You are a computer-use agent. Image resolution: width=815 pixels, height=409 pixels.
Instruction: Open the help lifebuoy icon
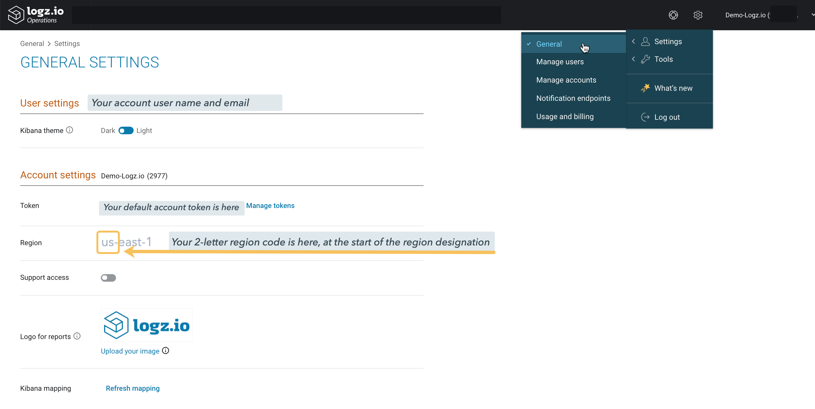[673, 15]
